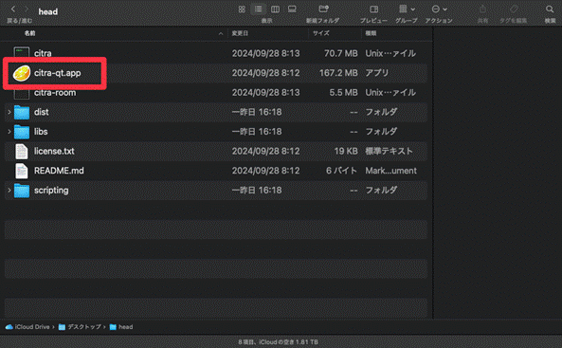Open iCloud Drive in the path bar
Screen dimensions: 562x348
pyautogui.click(x=27, y=327)
